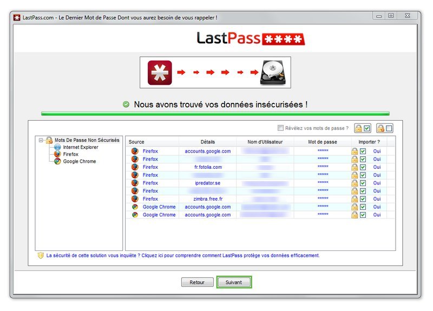Sort by the Source column header
Viewport: 433px width, 311px height.
pyautogui.click(x=153, y=142)
